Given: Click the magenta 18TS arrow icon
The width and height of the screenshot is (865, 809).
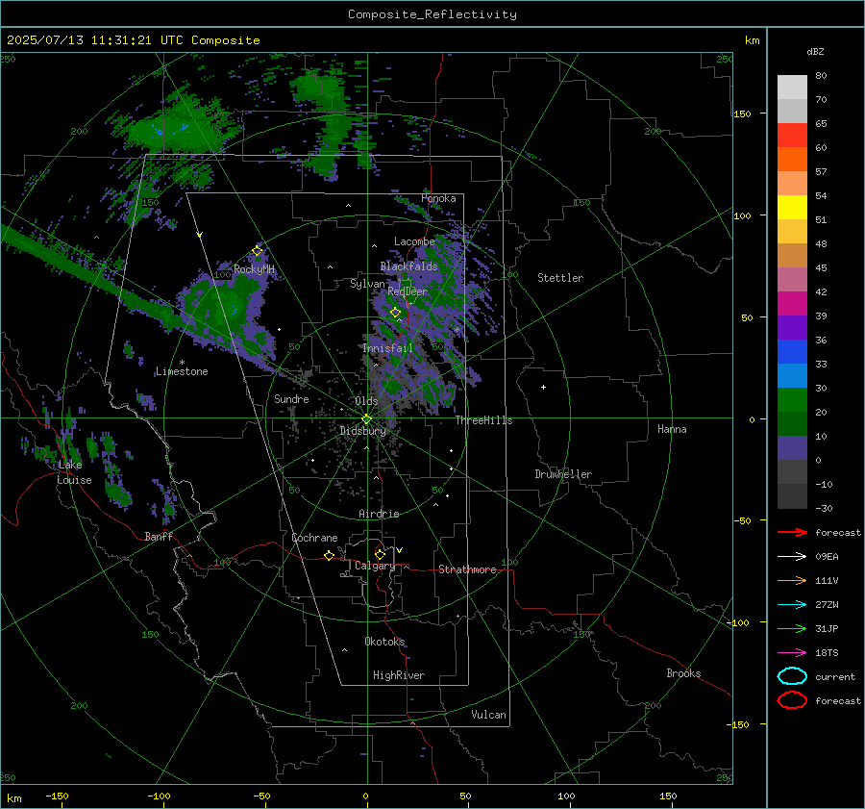Looking at the screenshot, I should [x=792, y=653].
